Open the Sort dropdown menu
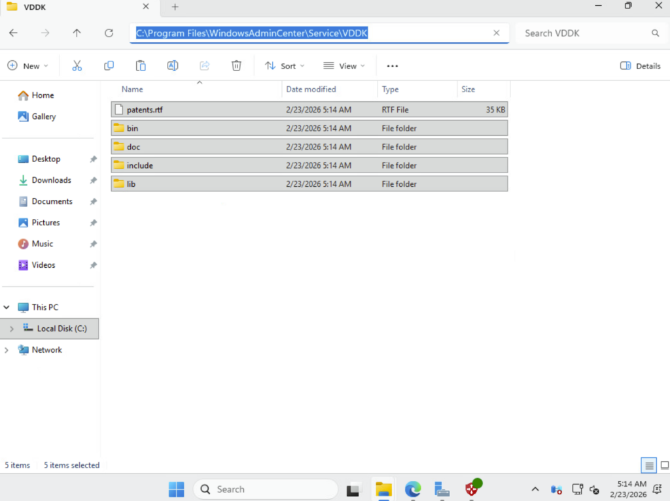The height and width of the screenshot is (501, 670). [285, 66]
